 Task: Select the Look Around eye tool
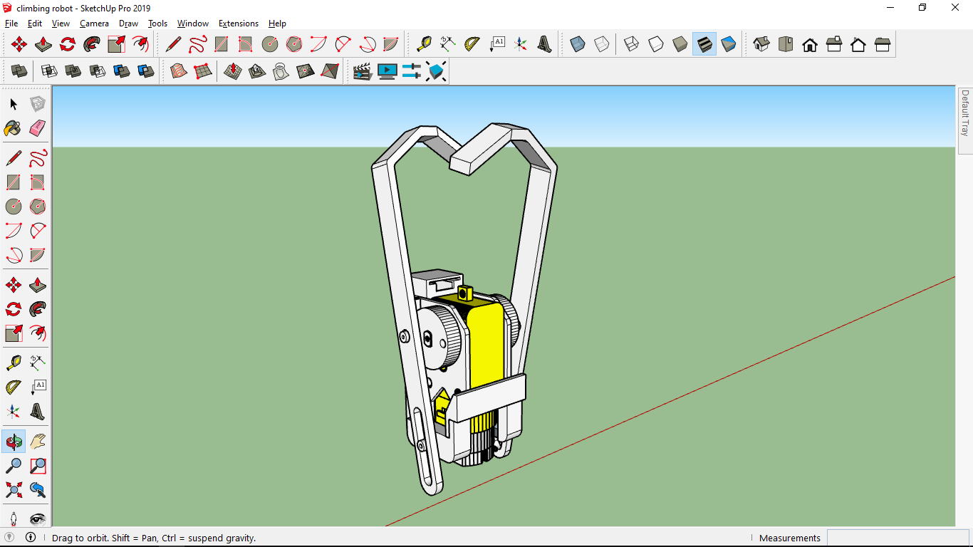tap(38, 518)
